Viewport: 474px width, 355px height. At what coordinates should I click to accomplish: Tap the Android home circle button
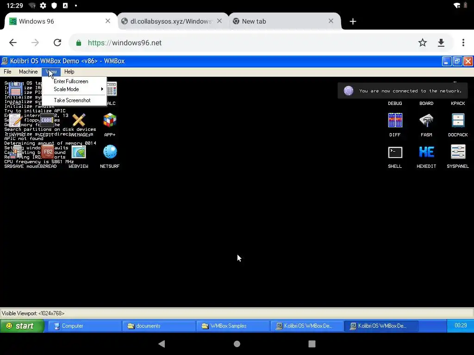(237, 344)
